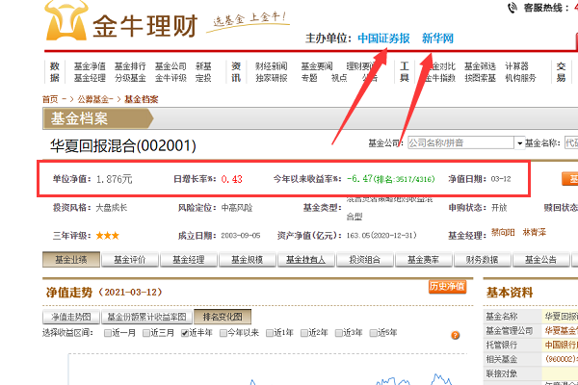Click the 净值日期 value 03-12

[x=501, y=179]
